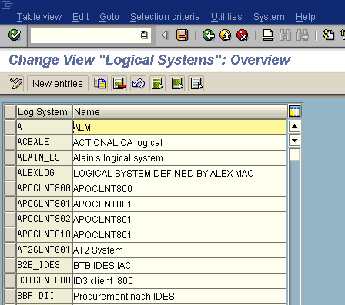
Task: Click the 'BTB IDES IAC' name cell
Action: (179, 265)
